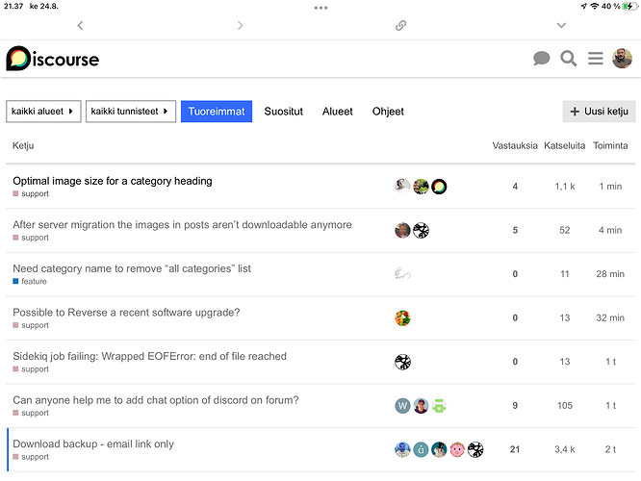
Task: Open 'Sidekiq job failing: Wrapped EOFError' topic
Action: (149, 356)
